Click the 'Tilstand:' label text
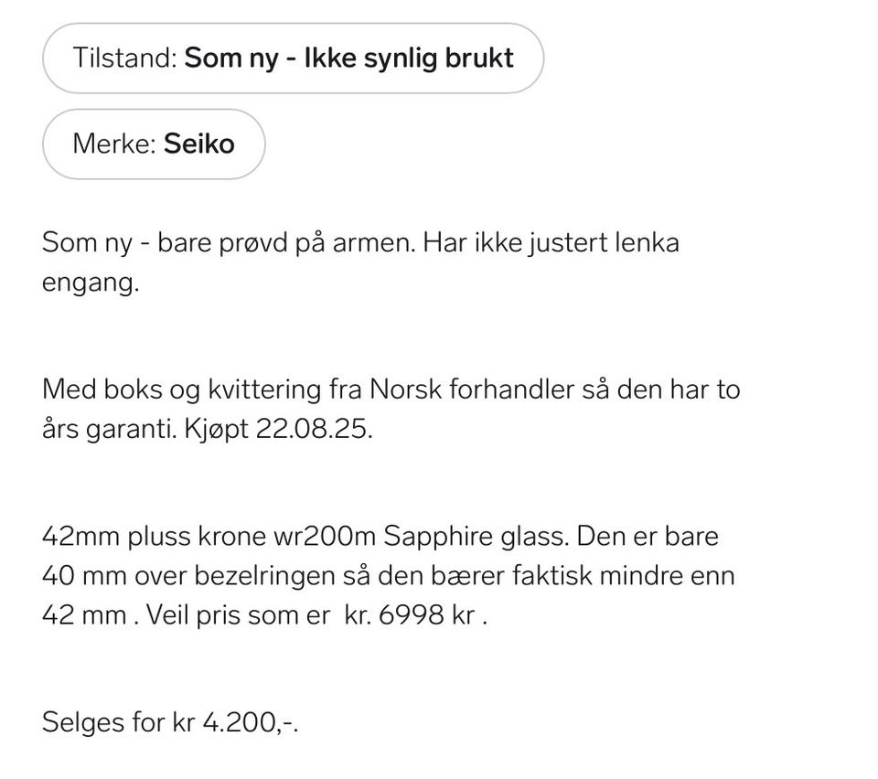The height and width of the screenshot is (779, 878). (124, 59)
